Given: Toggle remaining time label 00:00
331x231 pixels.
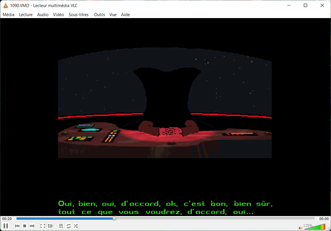Looking at the screenshot, I should point(324,219).
